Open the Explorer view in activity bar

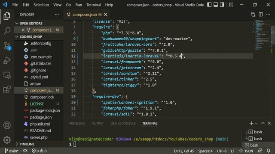(7, 16)
